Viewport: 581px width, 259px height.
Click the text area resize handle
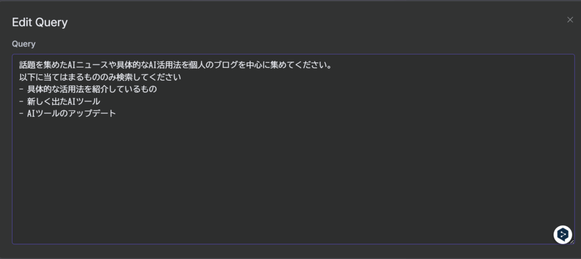[x=571, y=241]
